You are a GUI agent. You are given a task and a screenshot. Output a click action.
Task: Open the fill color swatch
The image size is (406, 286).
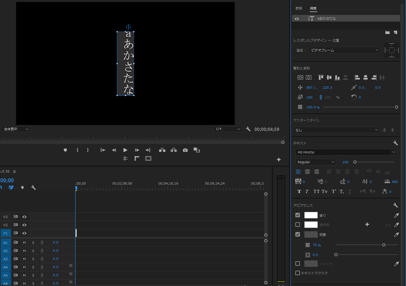point(311,215)
